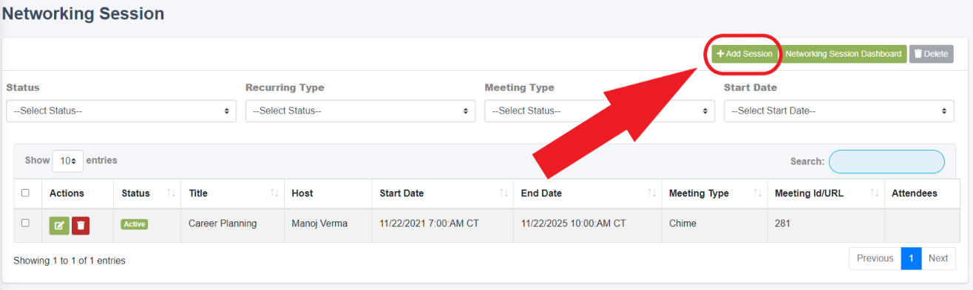
Task: Tick the select-all checkbox in table header
Action: tap(25, 193)
